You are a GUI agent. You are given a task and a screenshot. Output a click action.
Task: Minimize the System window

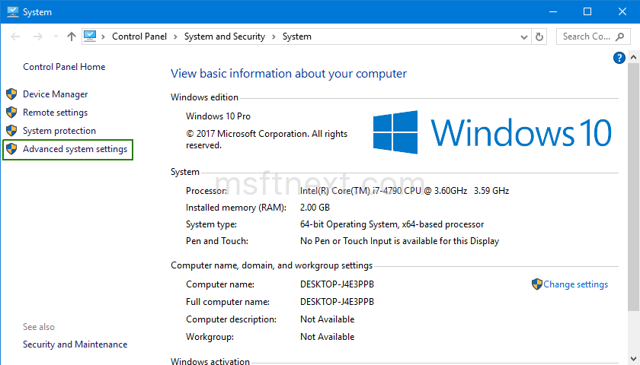tap(553, 12)
